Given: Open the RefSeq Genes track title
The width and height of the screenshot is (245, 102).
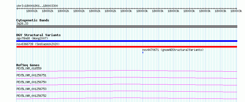Looking at the screenshot, I should [x=28, y=65].
